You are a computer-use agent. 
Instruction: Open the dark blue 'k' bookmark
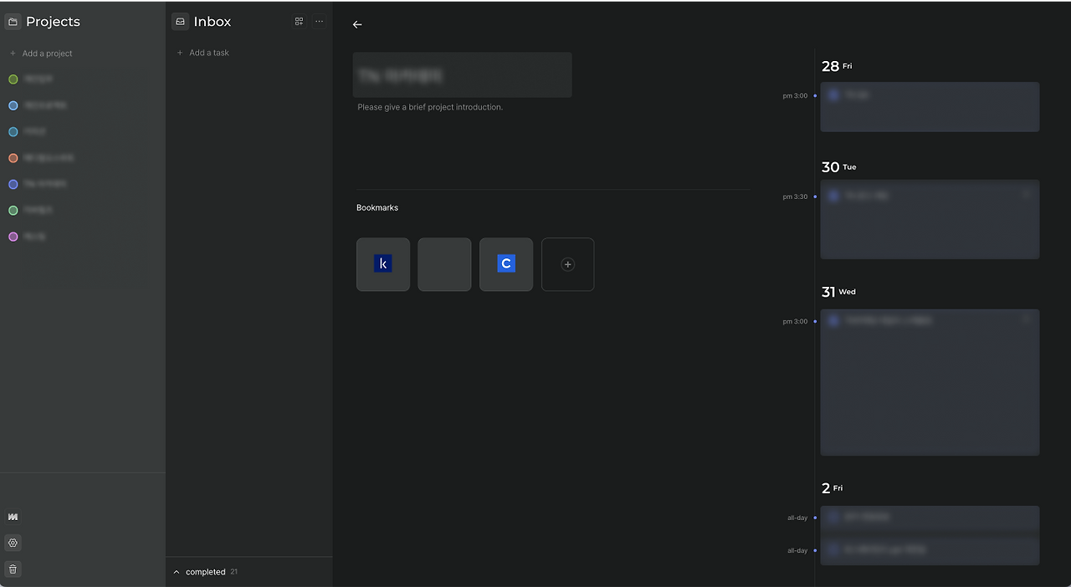coord(383,264)
